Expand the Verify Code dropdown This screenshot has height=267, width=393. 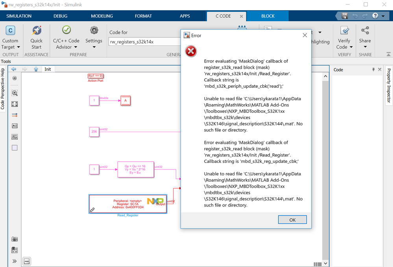[351, 47]
